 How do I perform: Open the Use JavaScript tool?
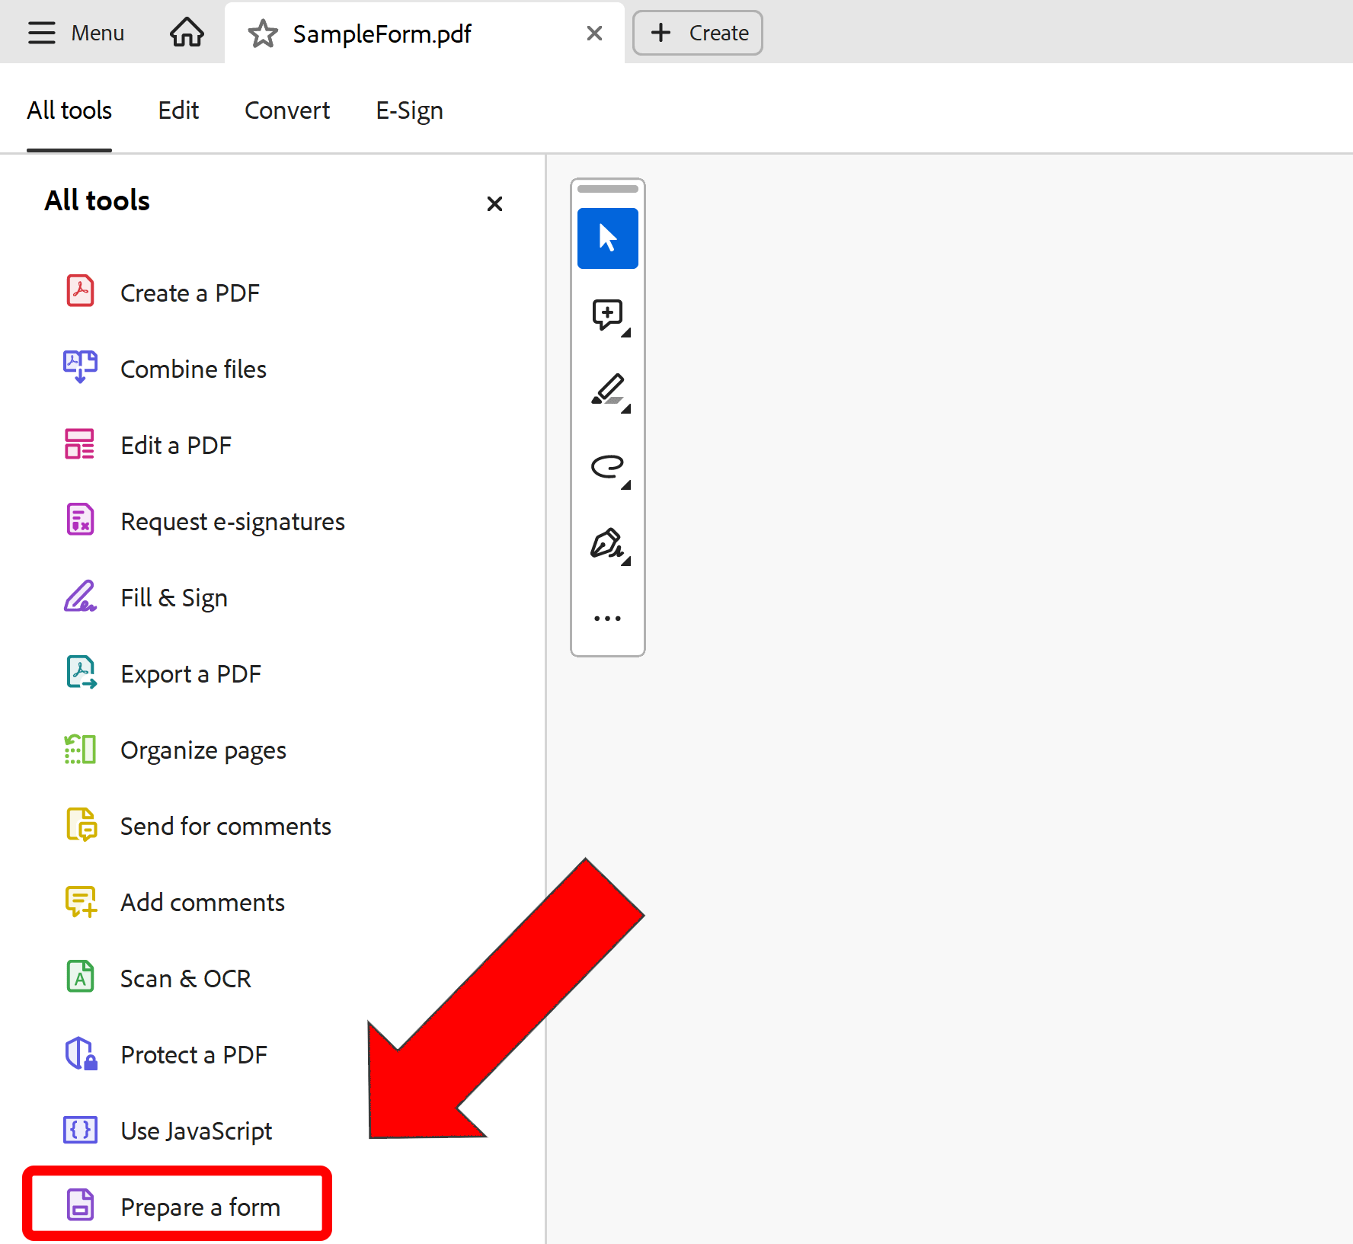(196, 1130)
